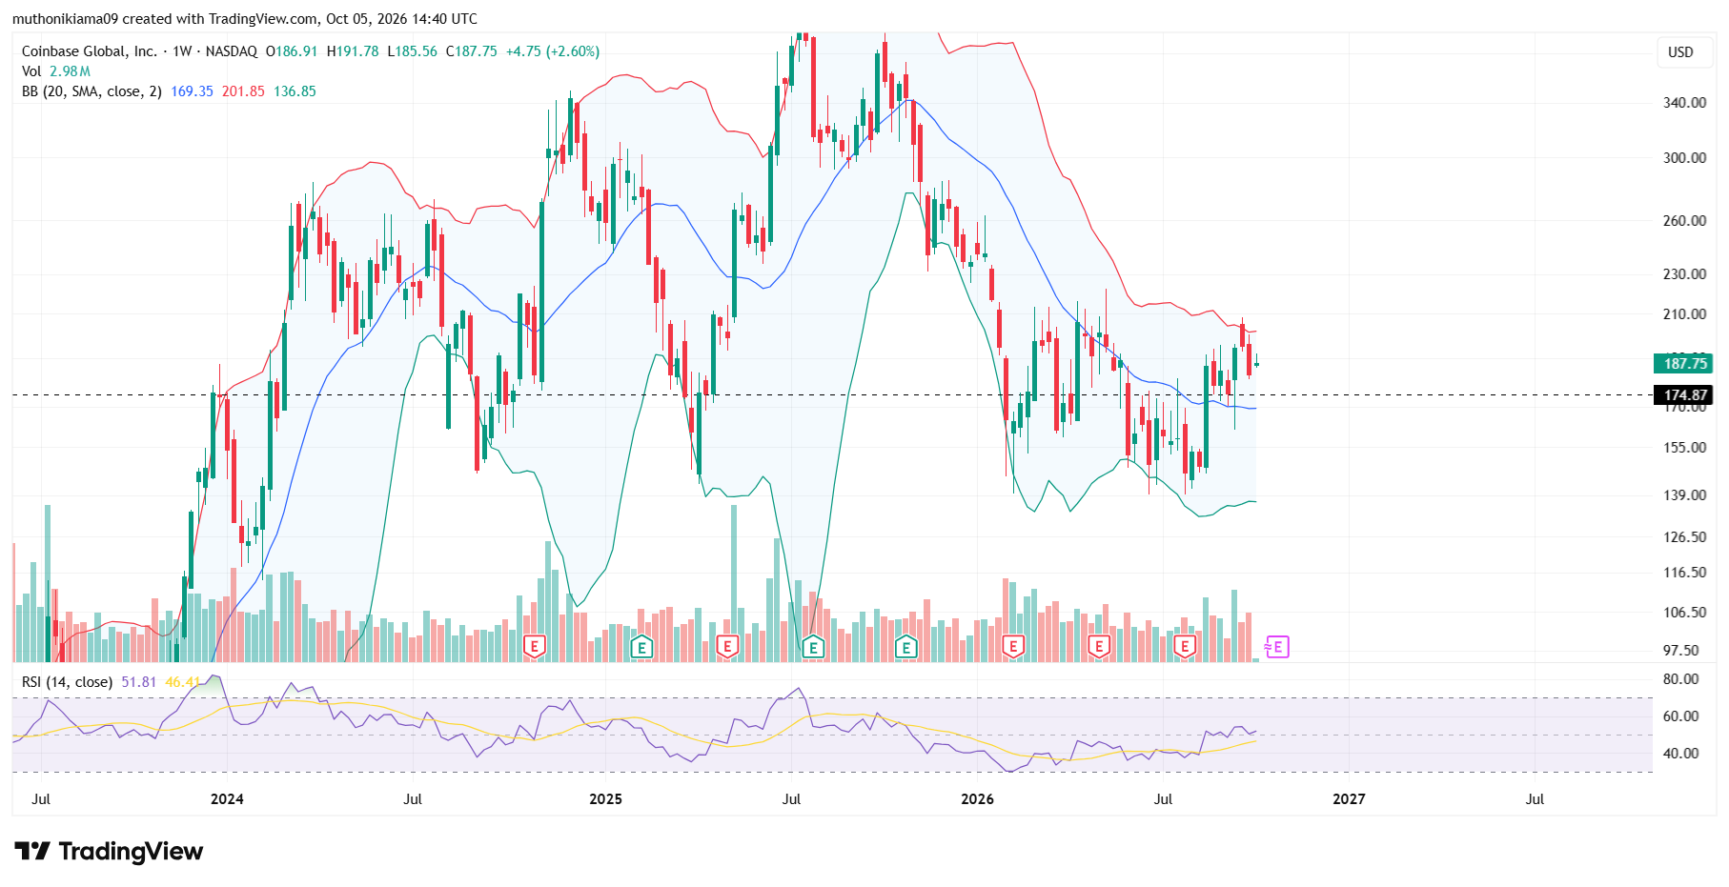Click the 2027 label on time axis

click(x=1349, y=799)
